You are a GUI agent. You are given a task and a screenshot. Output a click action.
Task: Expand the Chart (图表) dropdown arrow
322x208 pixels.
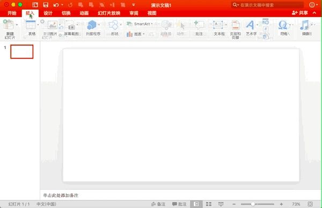144,34
